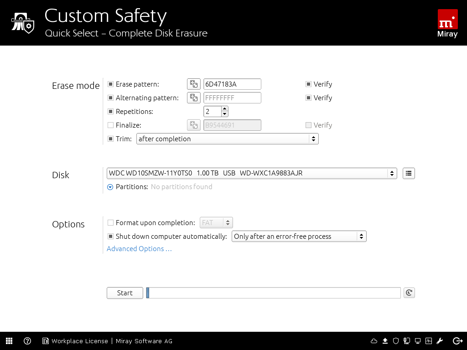Open the help question mark icon
This screenshot has width=467, height=350.
click(27, 341)
